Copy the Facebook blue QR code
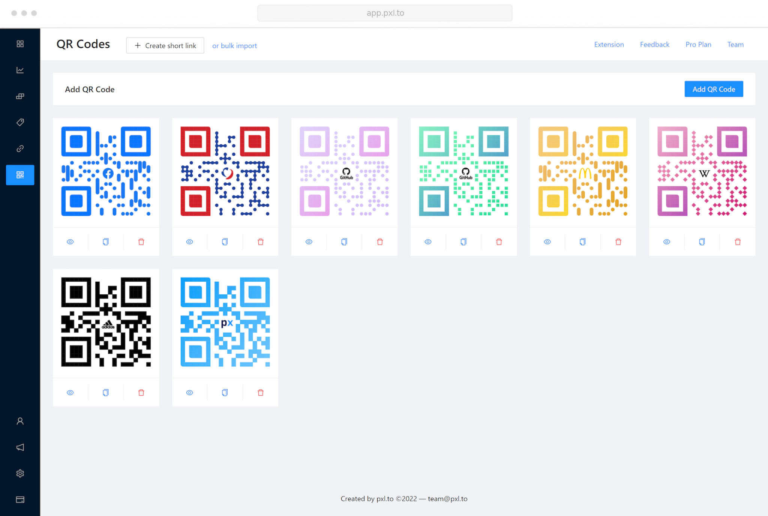This screenshot has height=516, width=768. click(x=106, y=242)
